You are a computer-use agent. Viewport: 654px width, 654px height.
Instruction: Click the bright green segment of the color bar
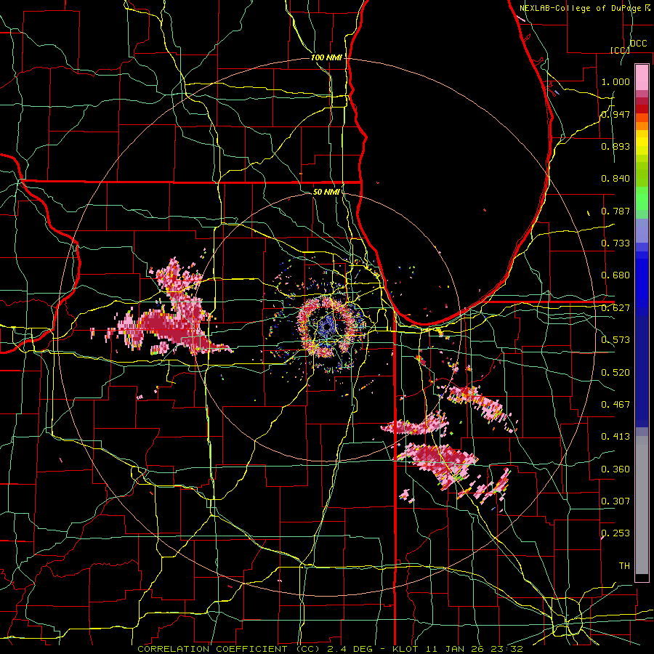pos(642,198)
